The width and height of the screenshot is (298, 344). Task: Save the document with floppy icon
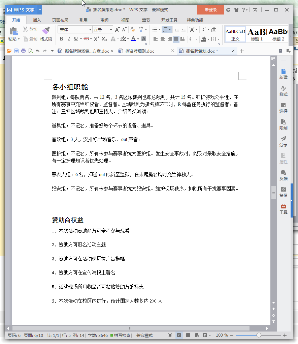(x=16, y=51)
